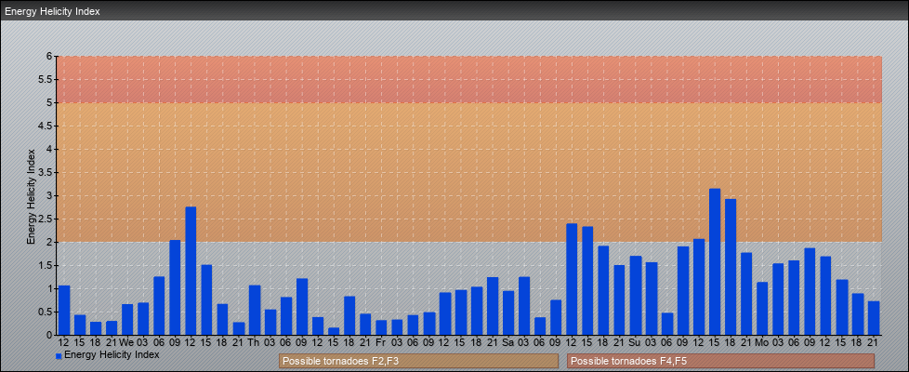Image resolution: width=909 pixels, height=372 pixels.
Task: Select the Possible tornadoes F4,F5 legend box
Action: [x=720, y=361]
